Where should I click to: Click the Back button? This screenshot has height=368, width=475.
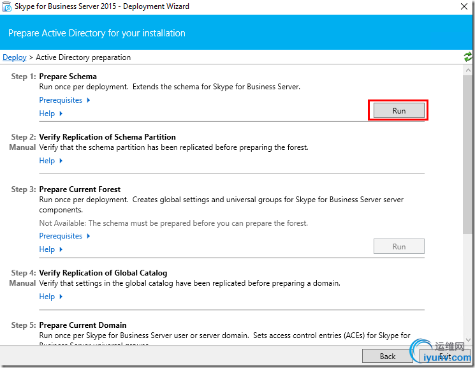tap(387, 356)
